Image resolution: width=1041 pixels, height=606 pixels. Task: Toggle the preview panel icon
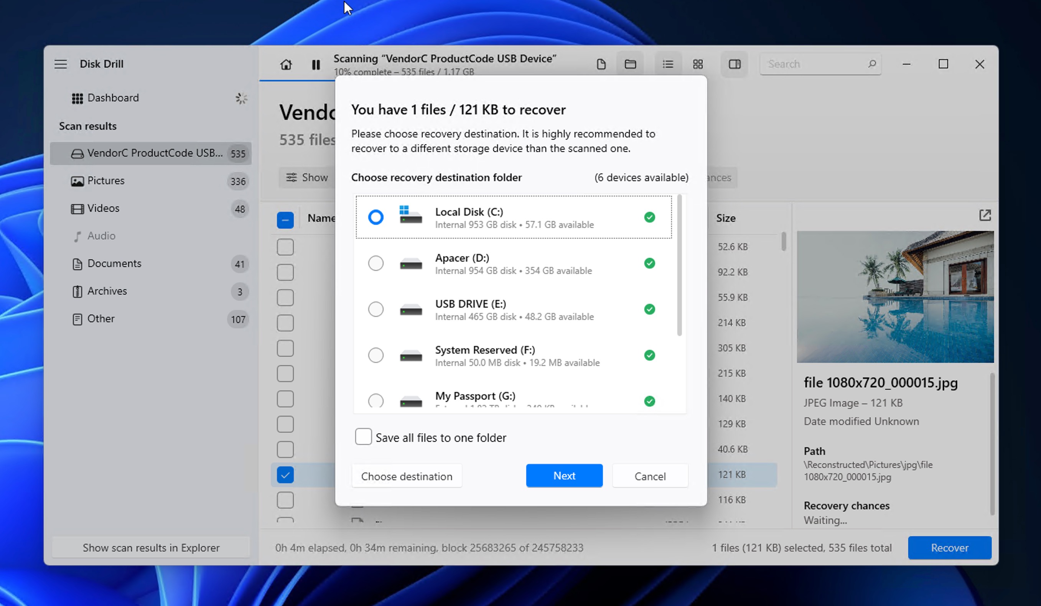click(735, 64)
